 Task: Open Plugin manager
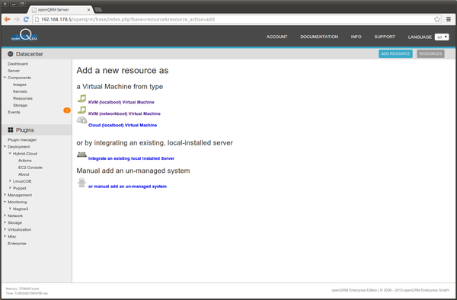click(22, 140)
